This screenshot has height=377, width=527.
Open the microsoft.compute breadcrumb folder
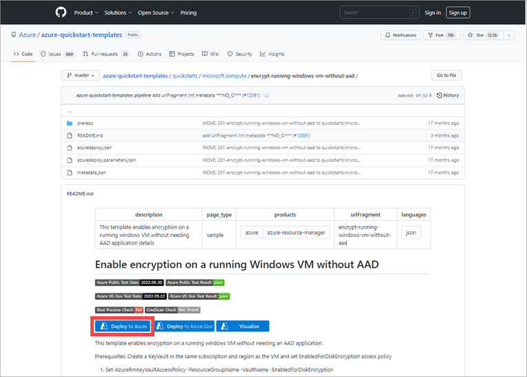click(x=224, y=76)
